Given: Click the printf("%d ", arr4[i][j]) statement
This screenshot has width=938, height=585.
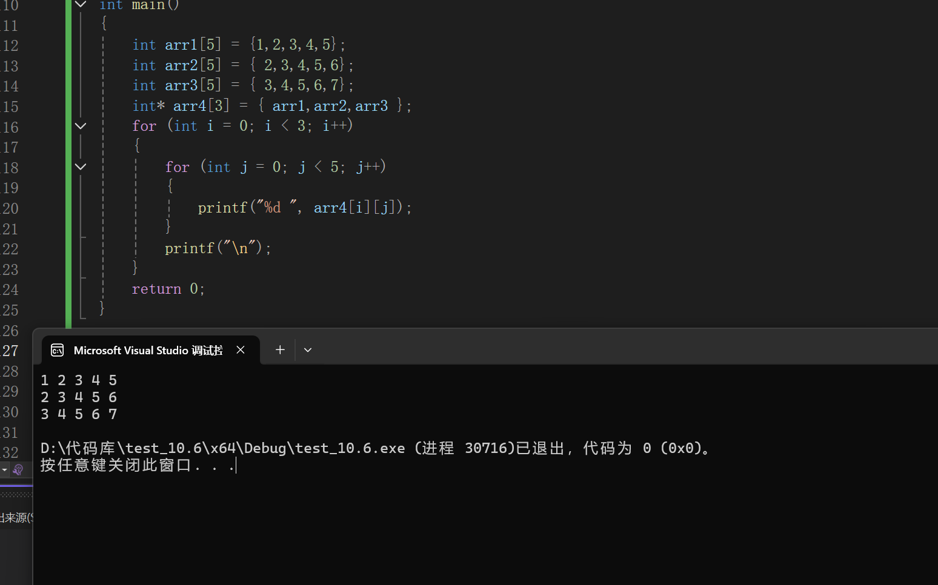Looking at the screenshot, I should pos(305,208).
